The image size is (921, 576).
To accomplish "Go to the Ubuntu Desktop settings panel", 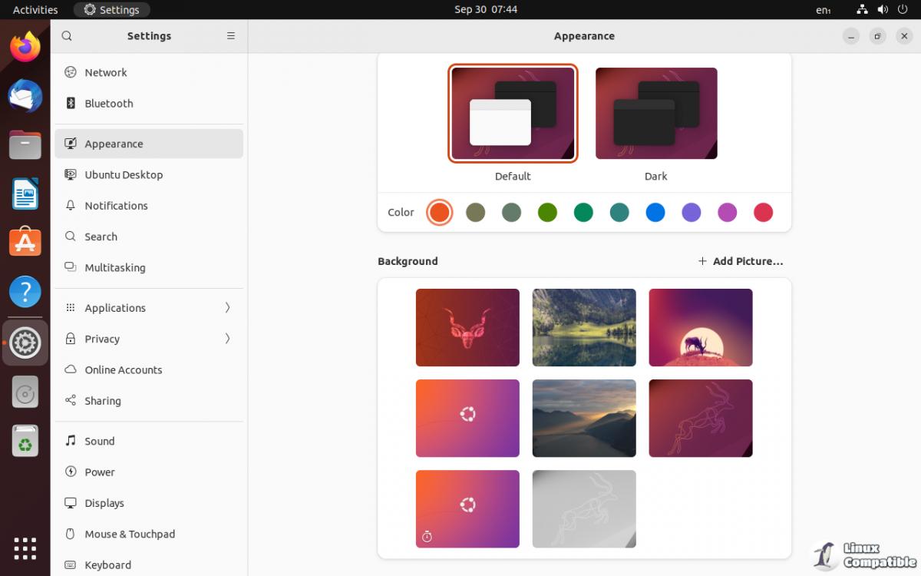I will 124,175.
